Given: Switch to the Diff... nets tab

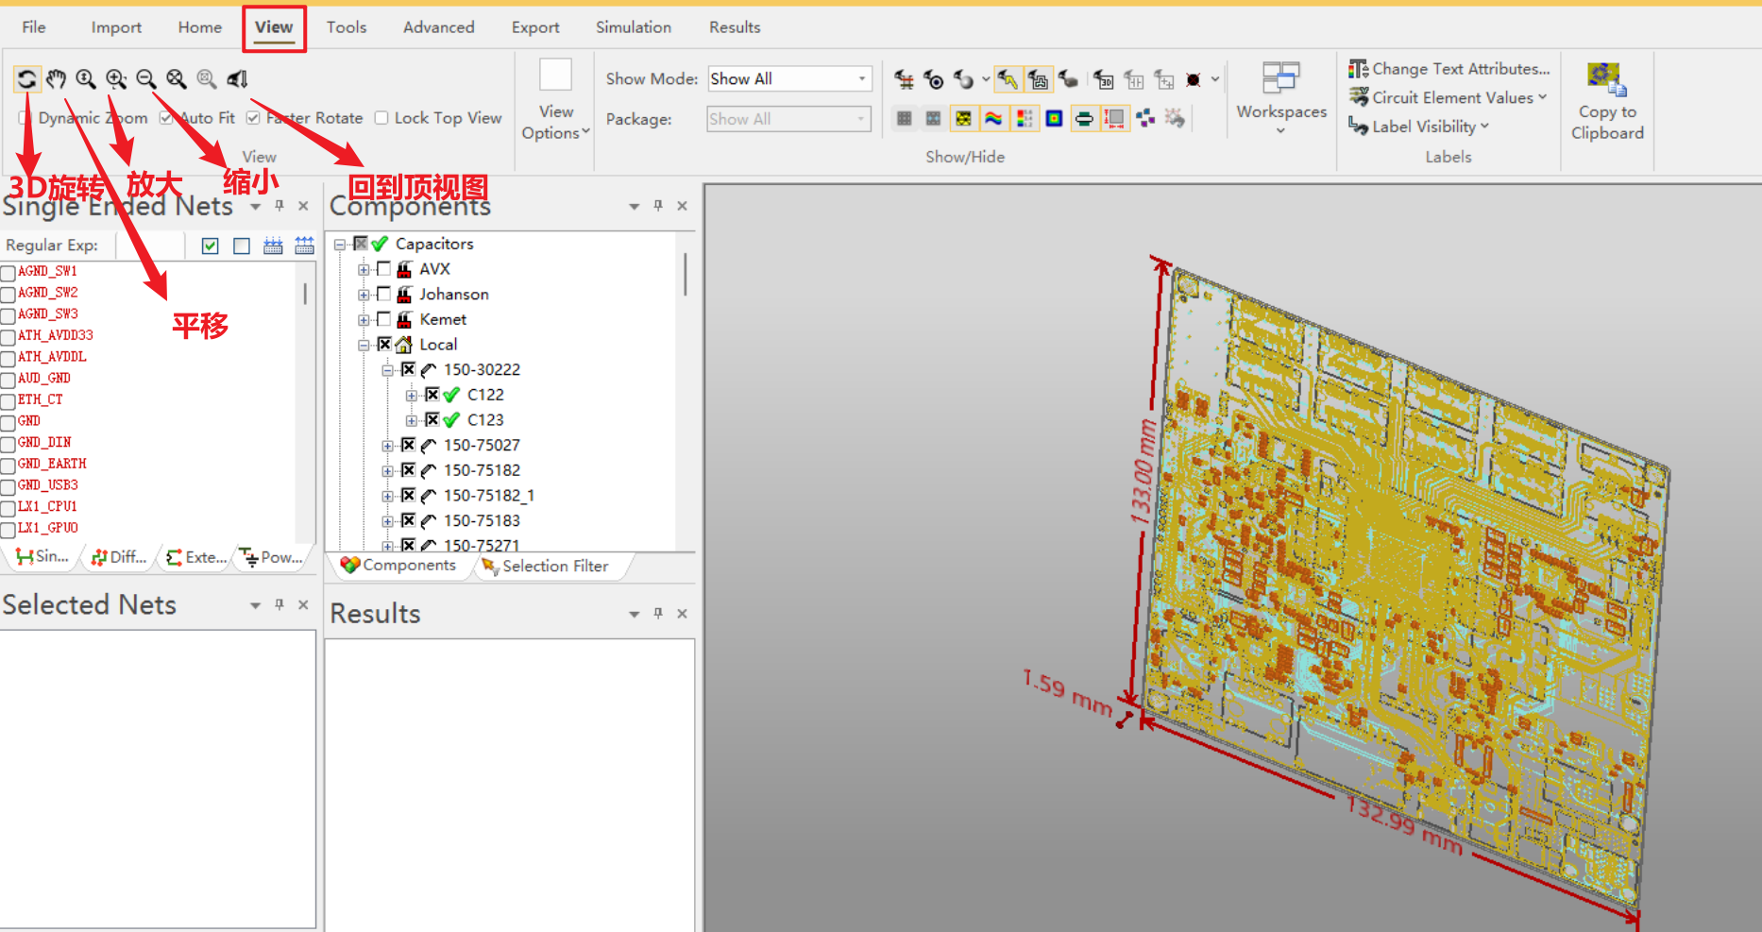Looking at the screenshot, I should 119,557.
